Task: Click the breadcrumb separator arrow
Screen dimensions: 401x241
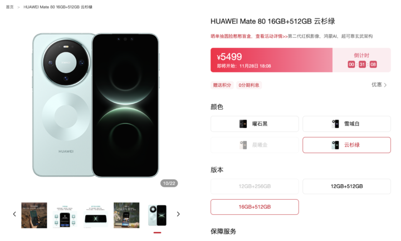Action: [18, 7]
